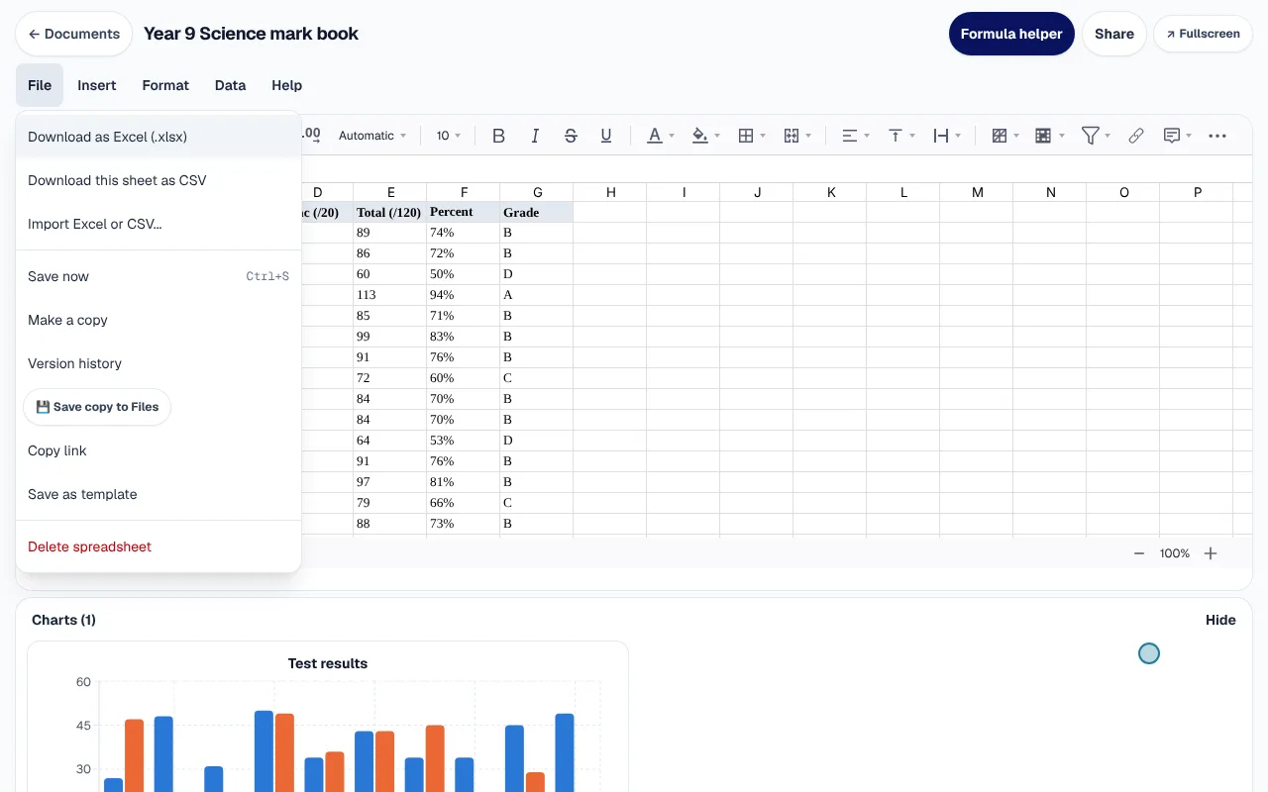This screenshot has height=792, width=1268.
Task: Open the Help menu
Action: (x=287, y=85)
